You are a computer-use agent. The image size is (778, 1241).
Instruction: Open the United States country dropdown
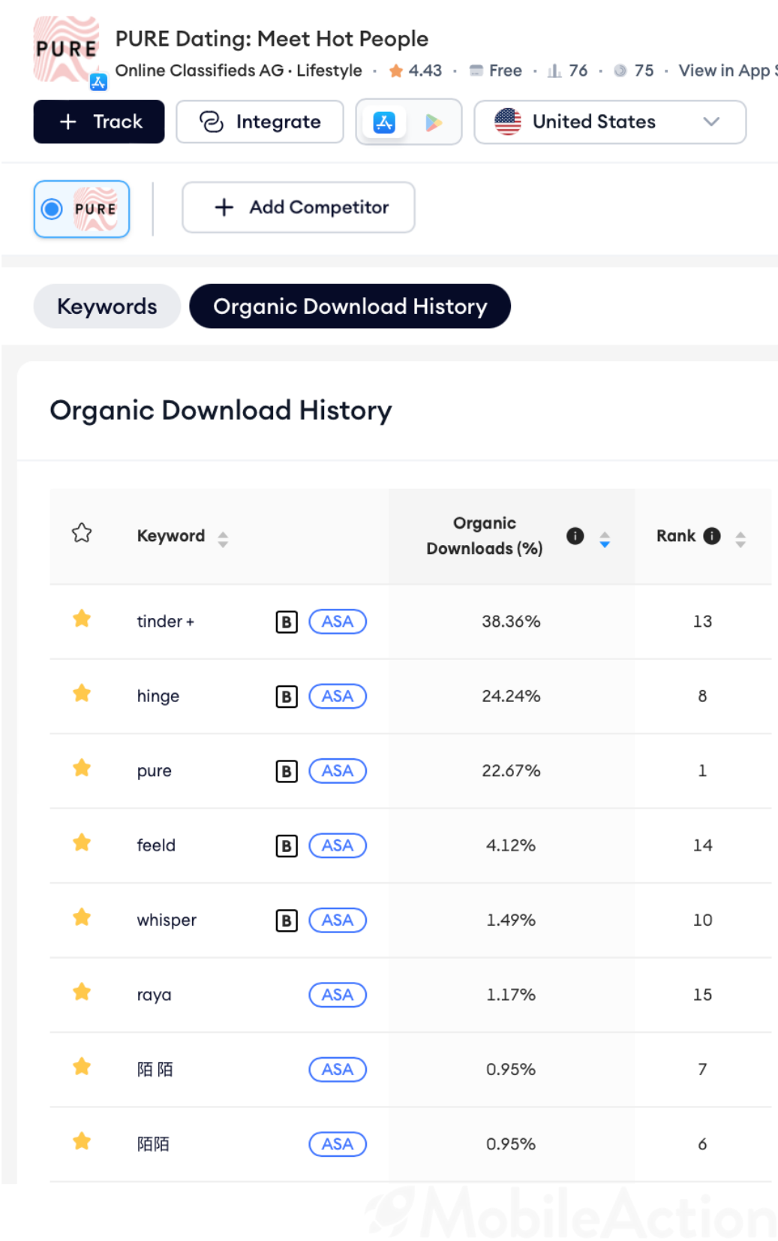click(610, 122)
